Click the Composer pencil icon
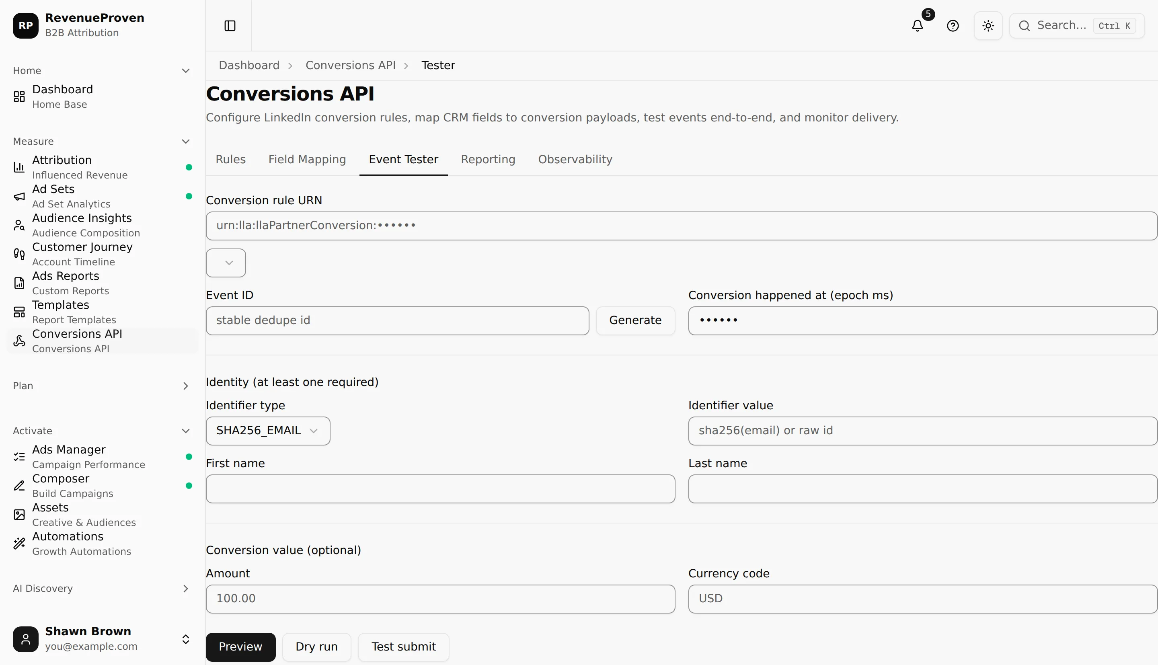 (x=19, y=486)
